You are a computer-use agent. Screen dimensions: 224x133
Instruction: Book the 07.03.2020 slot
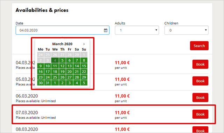point(200,114)
